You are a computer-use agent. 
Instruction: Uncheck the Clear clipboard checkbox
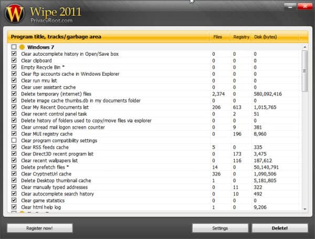pyautogui.click(x=14, y=60)
